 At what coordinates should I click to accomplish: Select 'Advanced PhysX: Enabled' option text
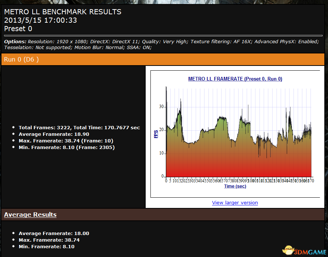coord(287,41)
